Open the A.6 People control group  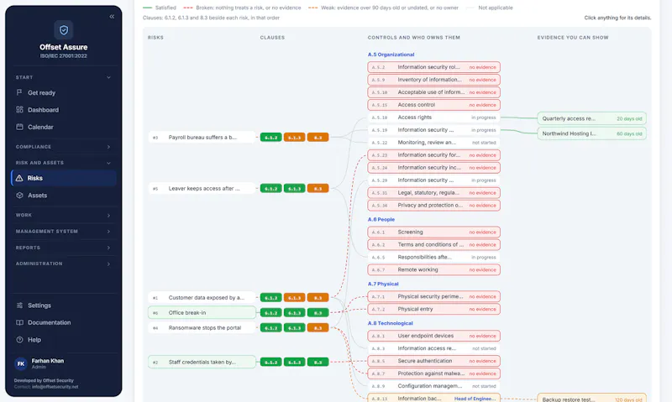(x=381, y=219)
